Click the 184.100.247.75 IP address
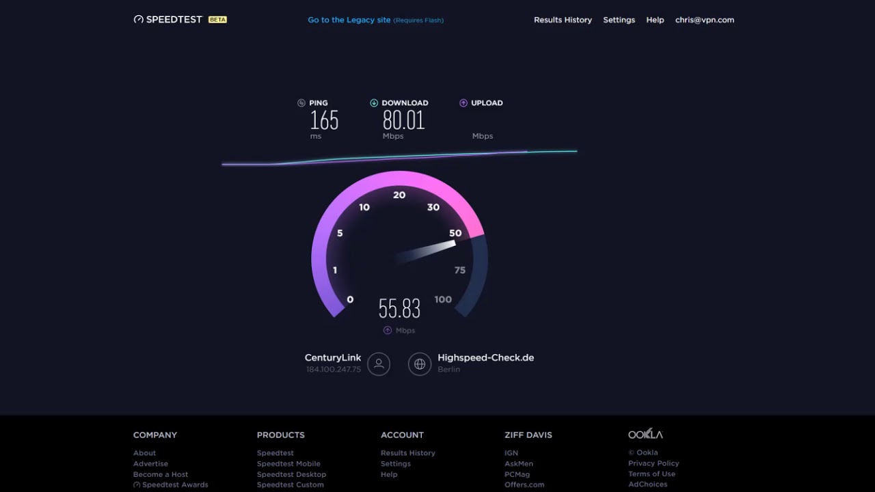This screenshot has height=492, width=875. point(334,370)
